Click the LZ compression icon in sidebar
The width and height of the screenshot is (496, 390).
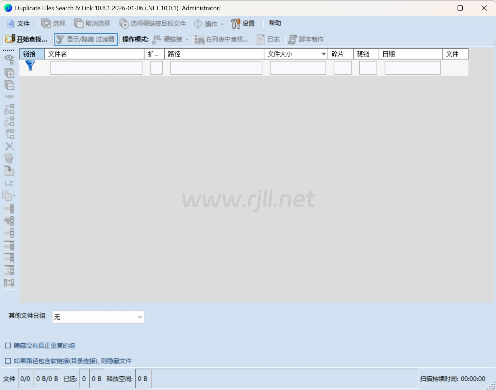[x=9, y=183]
